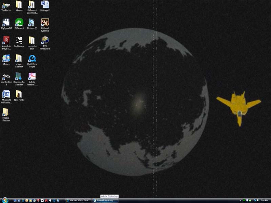Open the Windows Start menu orb

point(5,200)
